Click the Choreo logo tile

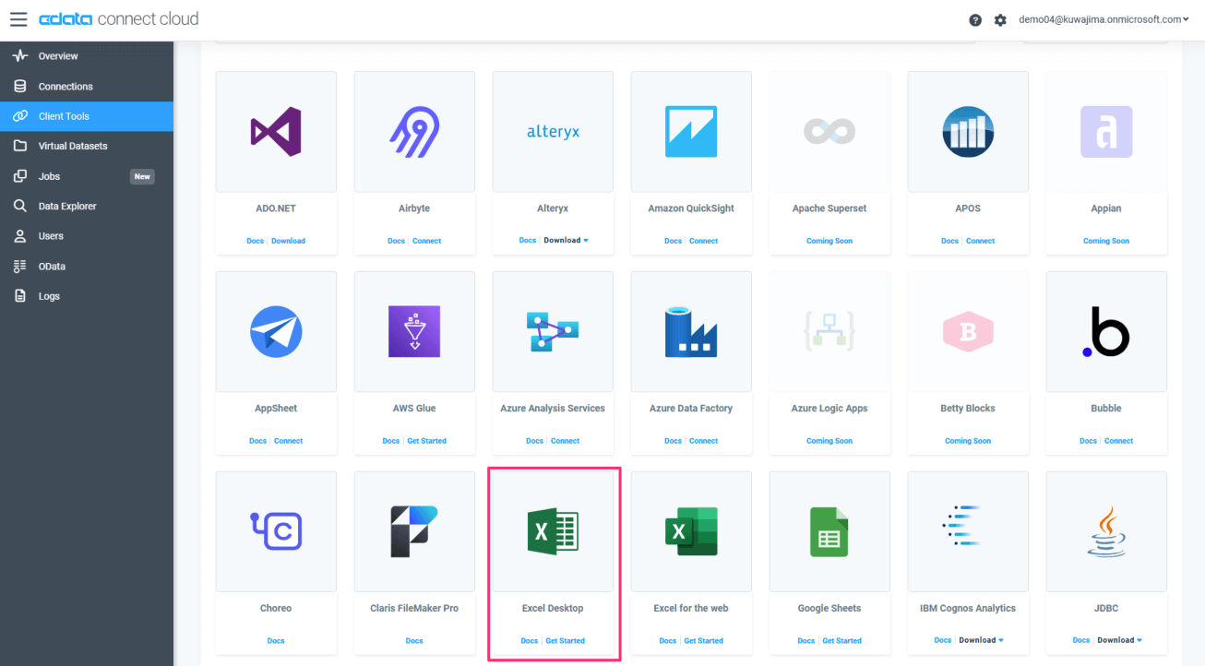(276, 531)
